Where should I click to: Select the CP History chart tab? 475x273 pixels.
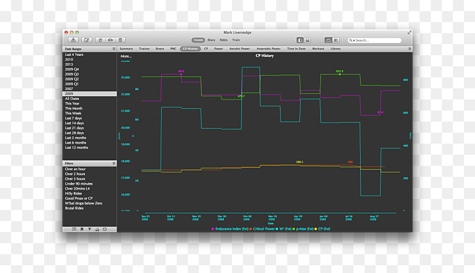point(190,49)
